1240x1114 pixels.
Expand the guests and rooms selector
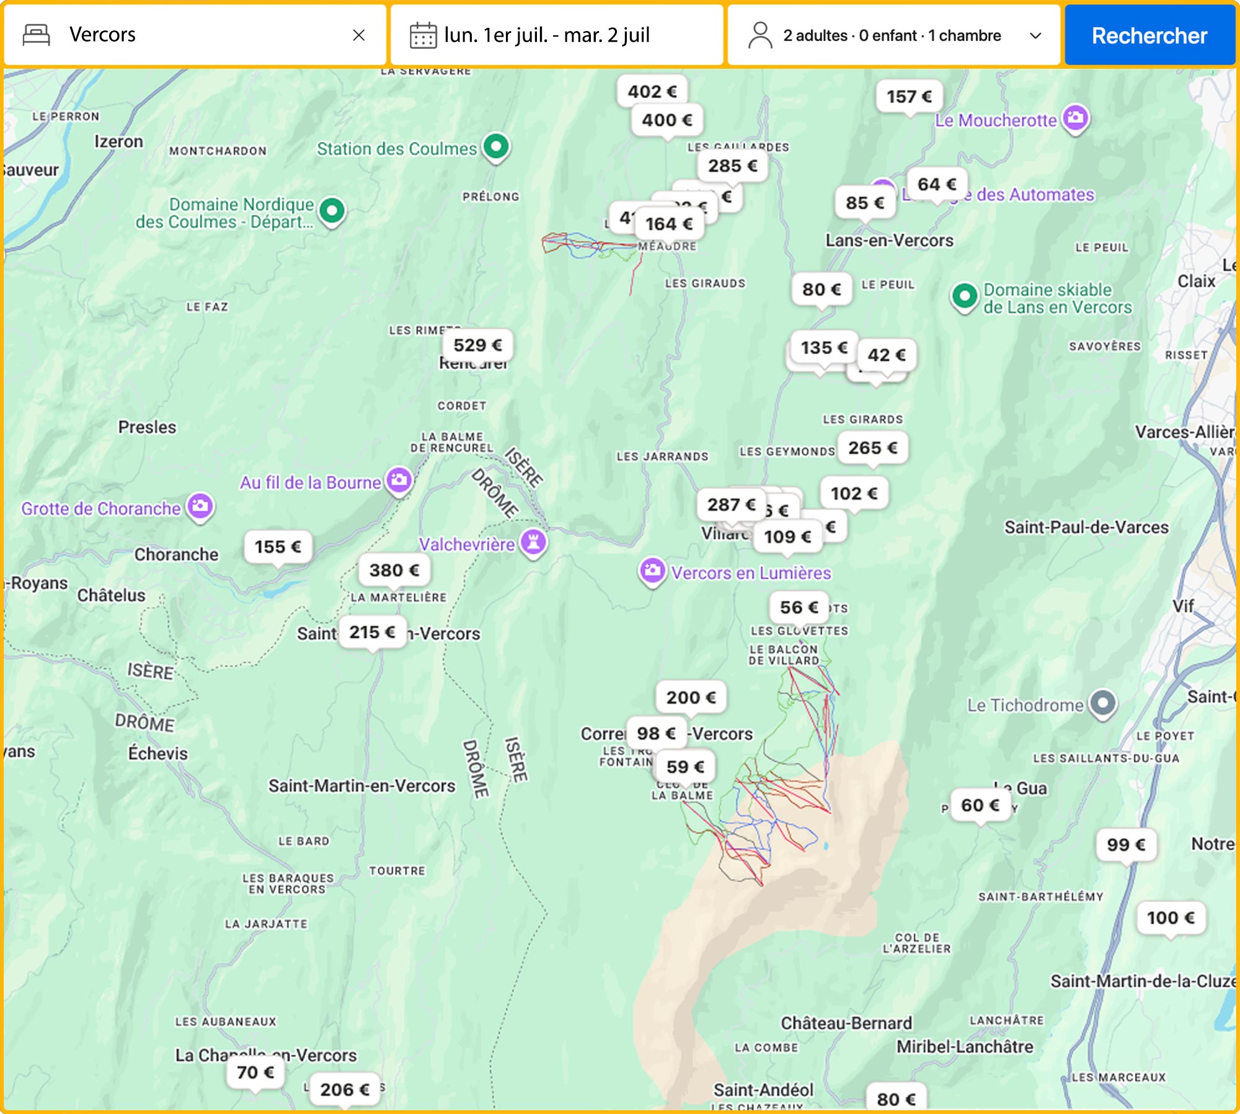pyautogui.click(x=1036, y=35)
